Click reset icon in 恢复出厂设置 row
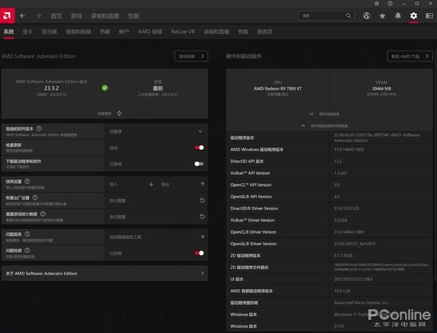 tap(203, 201)
